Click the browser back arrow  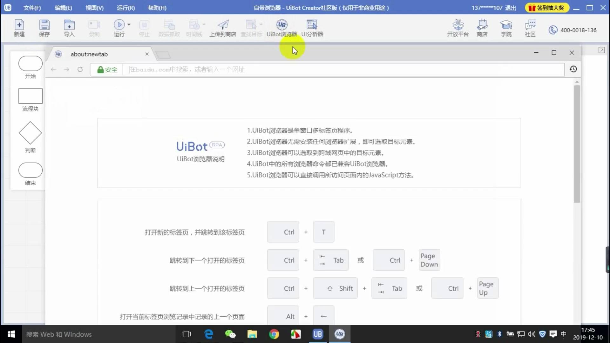[x=53, y=69]
